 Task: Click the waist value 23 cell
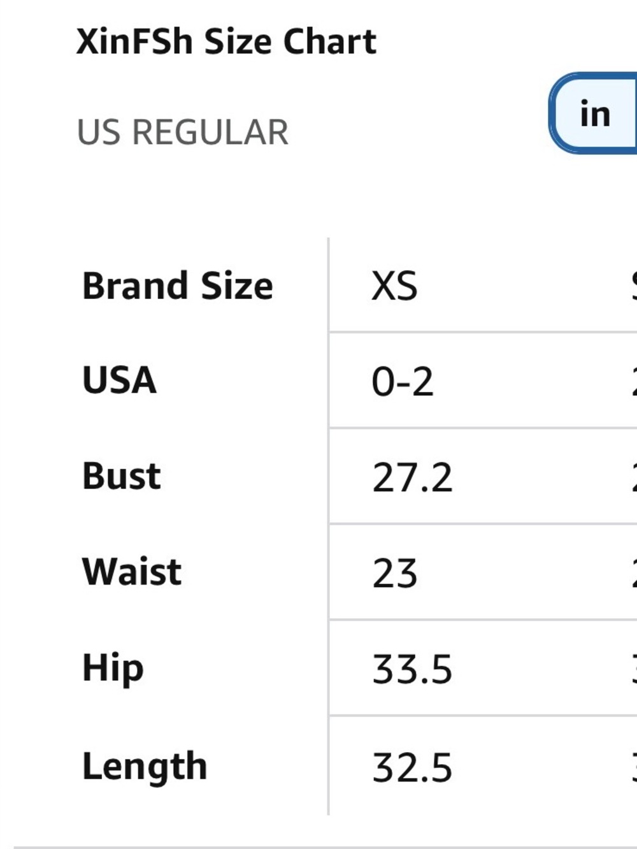[395, 573]
